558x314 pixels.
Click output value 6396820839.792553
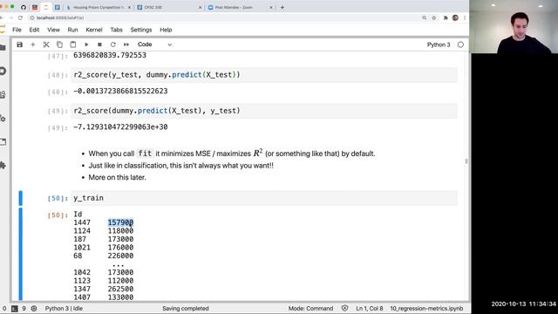pyautogui.click(x=110, y=55)
